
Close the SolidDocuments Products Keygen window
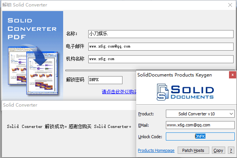232,75
